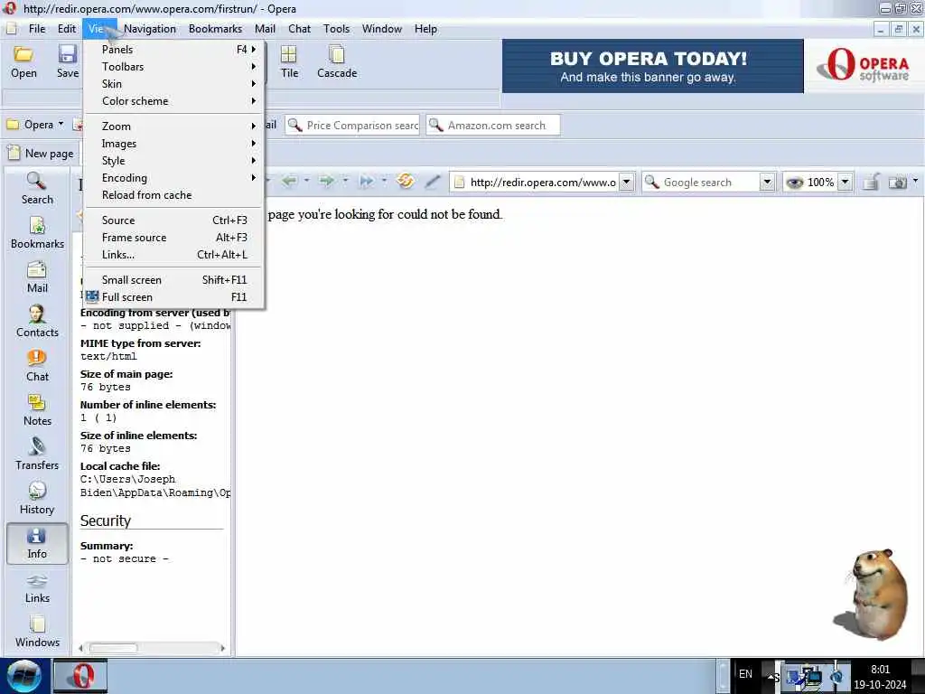Open the History panel icon
The width and height of the screenshot is (925, 694).
click(x=37, y=498)
